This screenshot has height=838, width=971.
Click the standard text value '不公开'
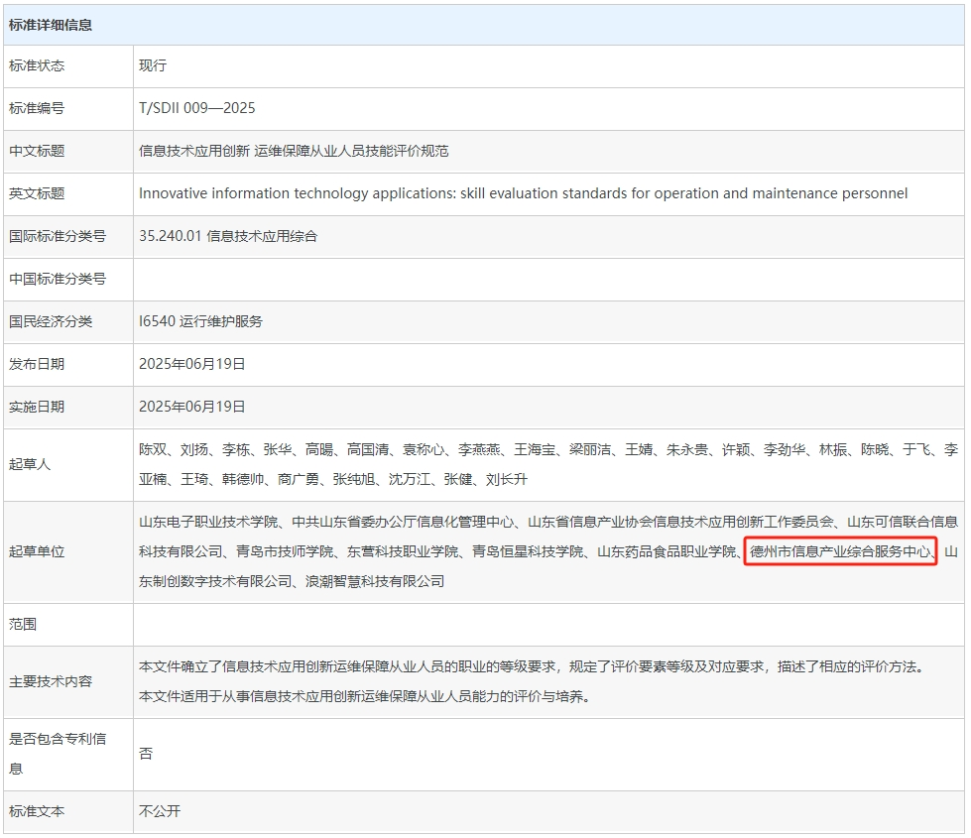pos(159,812)
